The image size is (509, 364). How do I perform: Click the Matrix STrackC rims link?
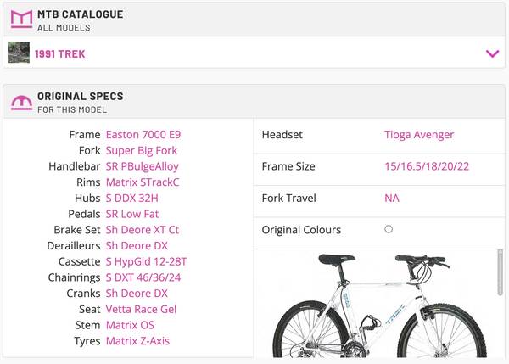[143, 182]
